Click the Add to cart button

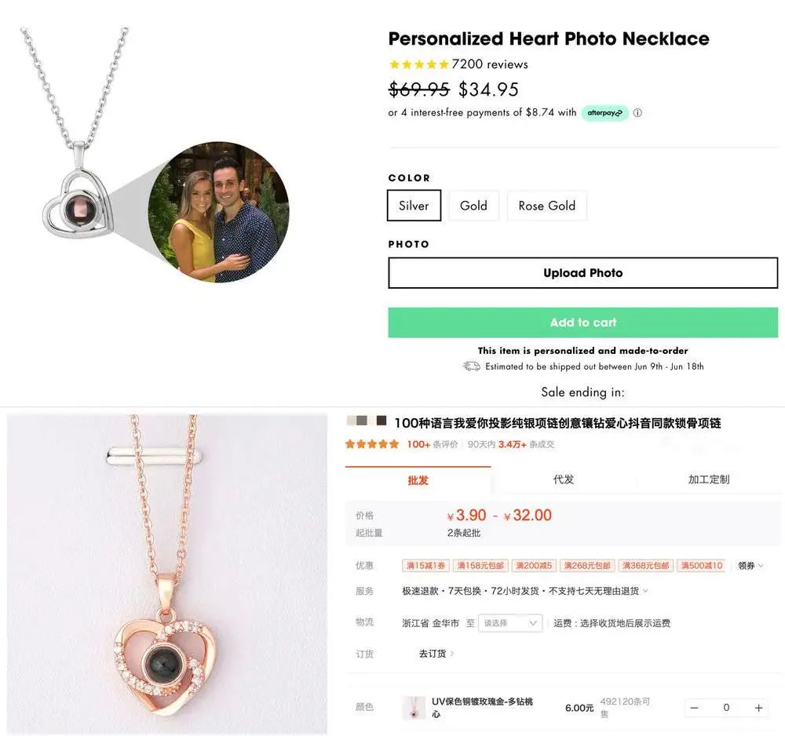pos(582,322)
